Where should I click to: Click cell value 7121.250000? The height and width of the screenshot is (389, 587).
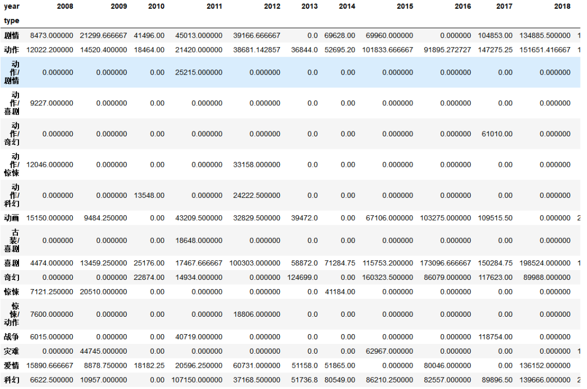[52, 292]
